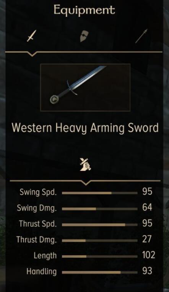Click the Swing Dmg. value 64
Screen dimensions: 169x292
(147, 208)
